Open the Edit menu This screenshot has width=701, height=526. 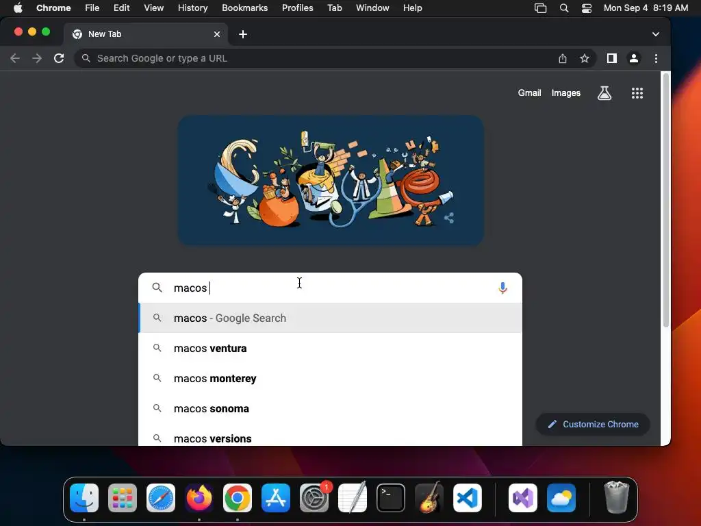click(122, 8)
